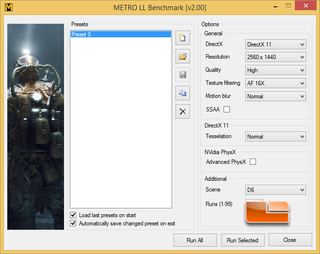Open the DirectX version dropdown
Viewport: 320px width, 254px height.
[276, 45]
